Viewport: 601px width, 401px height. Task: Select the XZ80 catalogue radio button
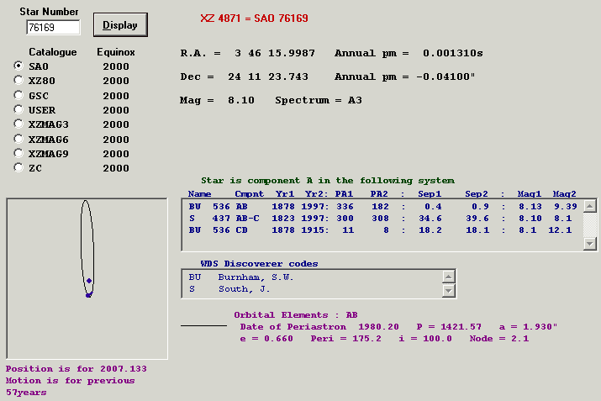pos(18,80)
